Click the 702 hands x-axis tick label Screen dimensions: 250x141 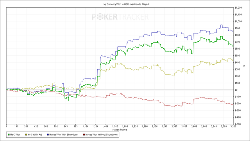click(56, 127)
